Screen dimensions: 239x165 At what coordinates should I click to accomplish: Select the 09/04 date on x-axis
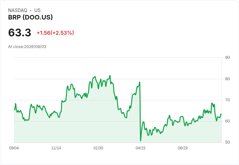pyautogui.click(x=14, y=148)
